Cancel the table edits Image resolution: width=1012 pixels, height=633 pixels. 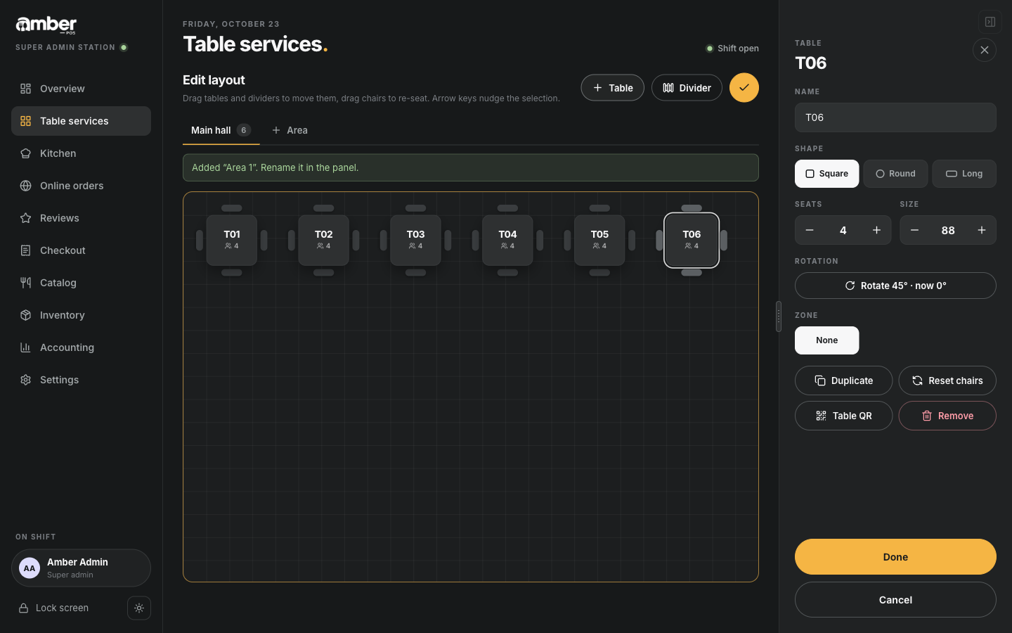pos(895,600)
